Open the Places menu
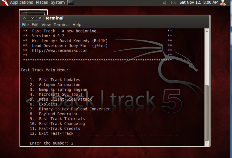This screenshot has height=158, width=232. click(42, 3)
